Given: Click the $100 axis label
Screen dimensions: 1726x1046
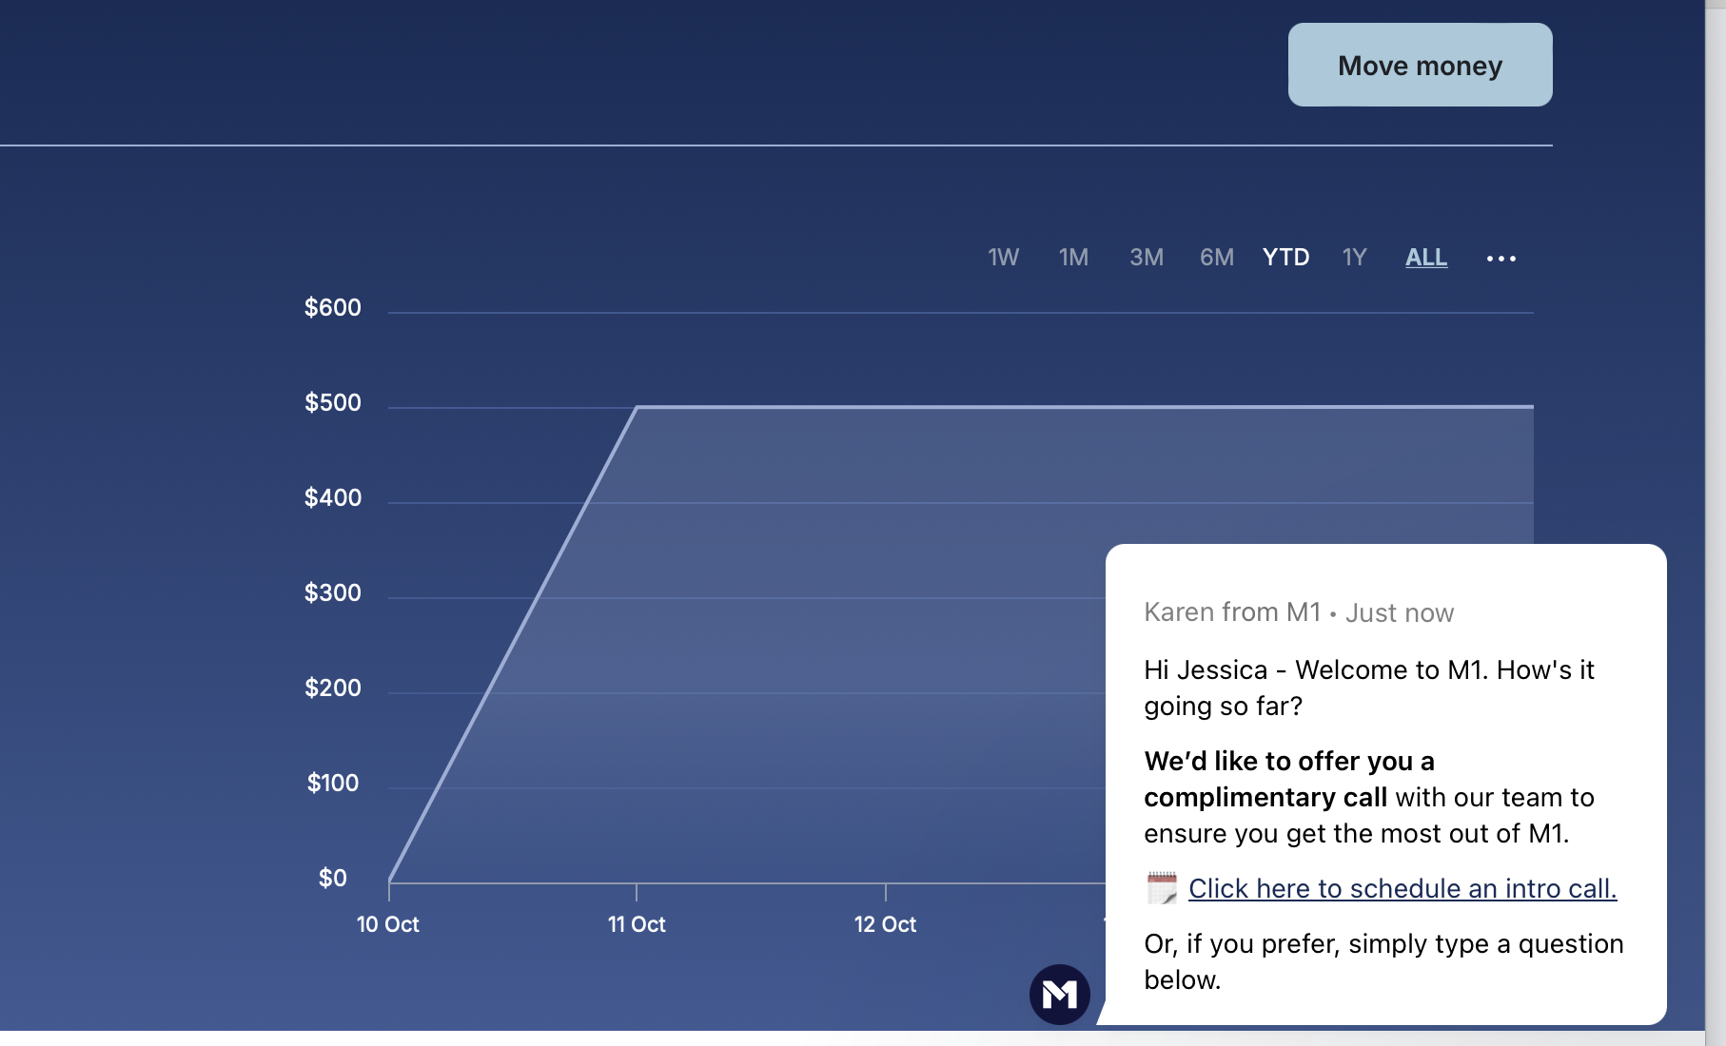Looking at the screenshot, I should 332,783.
